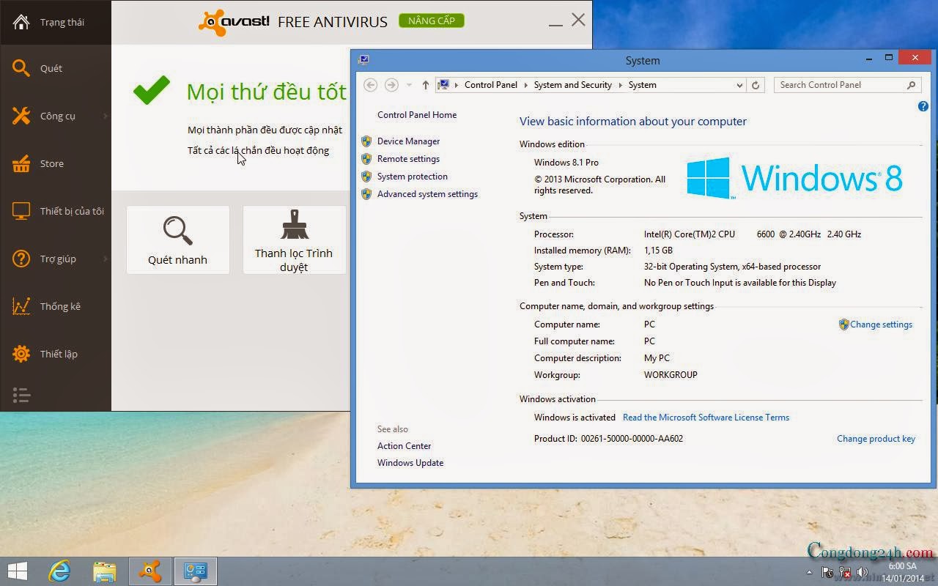Launch Internet Explorer from the taskbar
Screen dimensions: 938x586
(59, 571)
